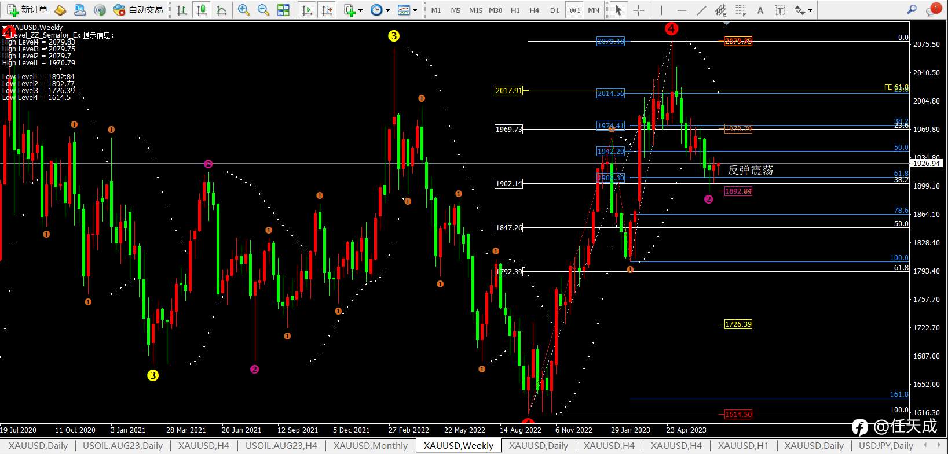
Task: Click the 1892.84 pink level label
Action: [x=738, y=191]
